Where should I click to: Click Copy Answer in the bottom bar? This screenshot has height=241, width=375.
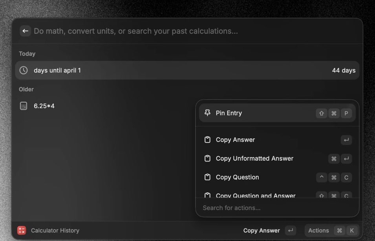(262, 230)
